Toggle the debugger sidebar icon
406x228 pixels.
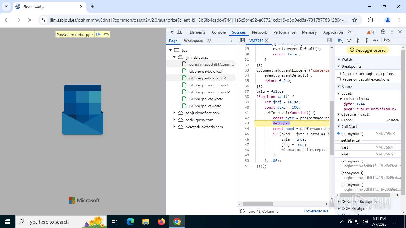330,40
